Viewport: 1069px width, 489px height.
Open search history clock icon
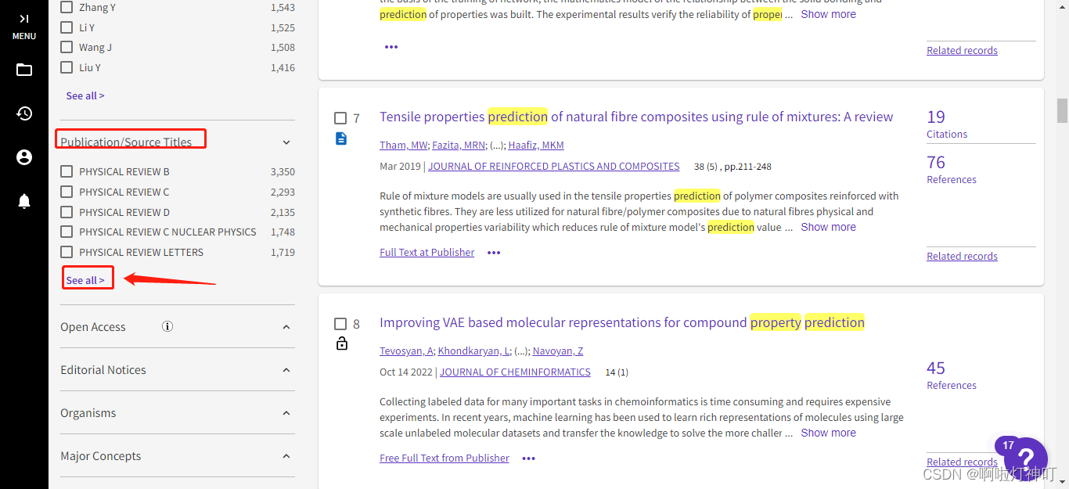24,113
